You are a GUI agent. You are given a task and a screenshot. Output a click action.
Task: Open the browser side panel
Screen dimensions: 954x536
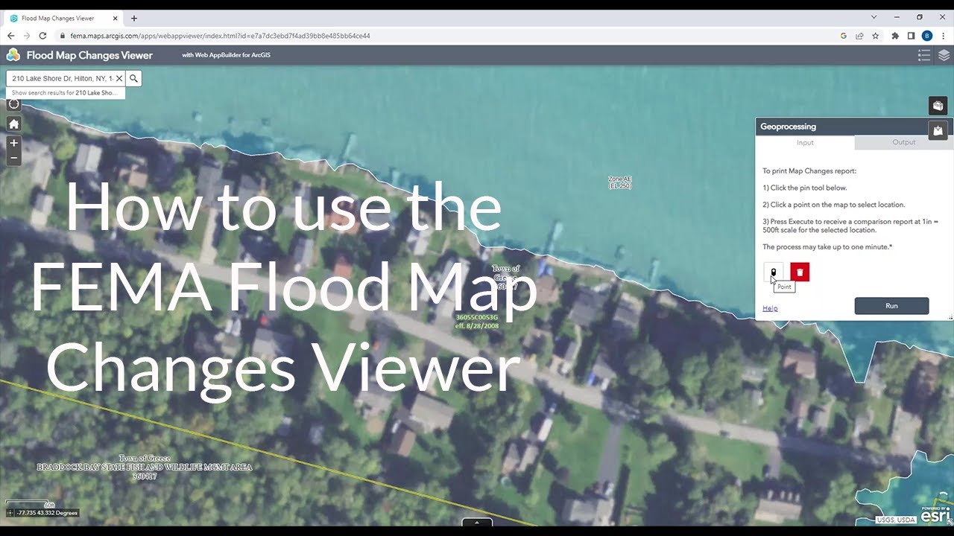(911, 36)
